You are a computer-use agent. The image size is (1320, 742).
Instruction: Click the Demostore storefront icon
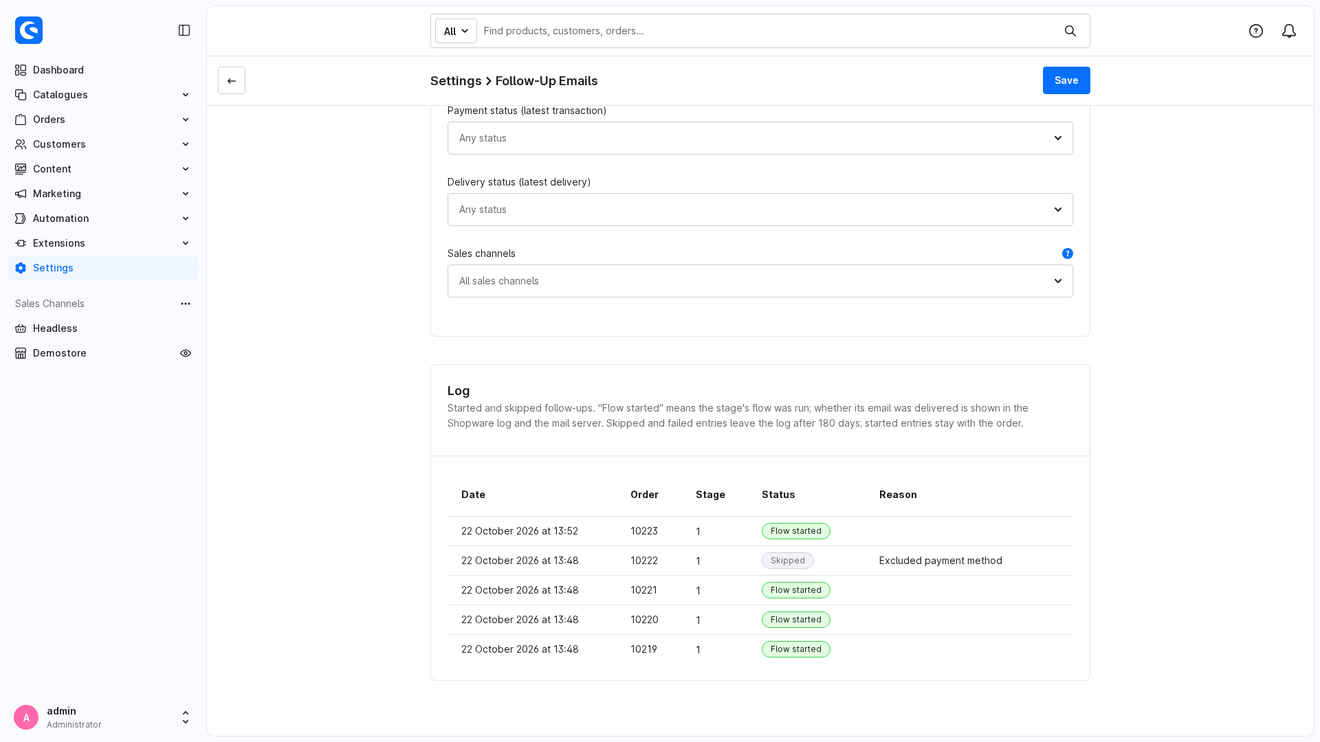pyautogui.click(x=21, y=353)
